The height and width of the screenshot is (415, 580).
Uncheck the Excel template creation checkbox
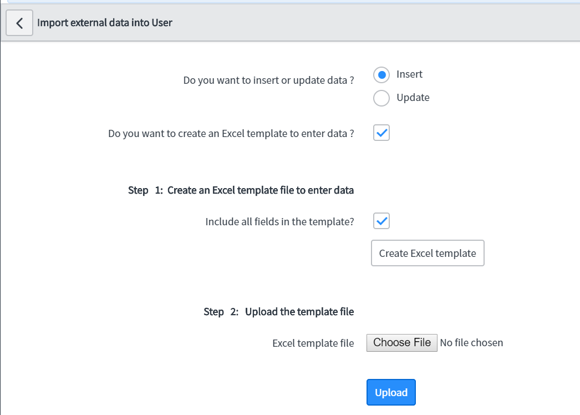click(381, 133)
